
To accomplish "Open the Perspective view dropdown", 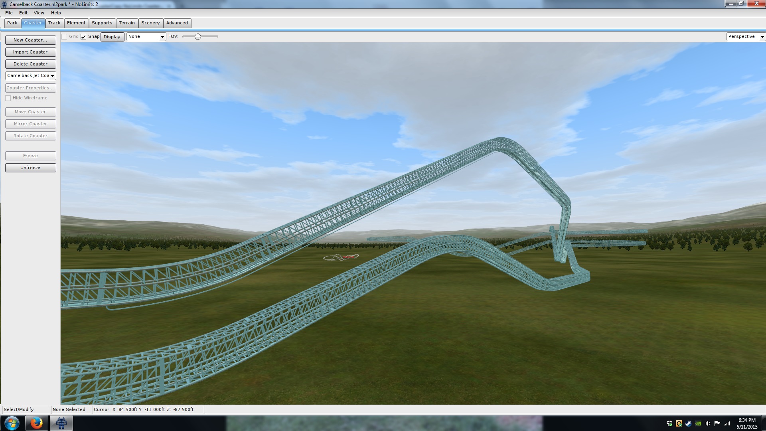I will point(762,37).
